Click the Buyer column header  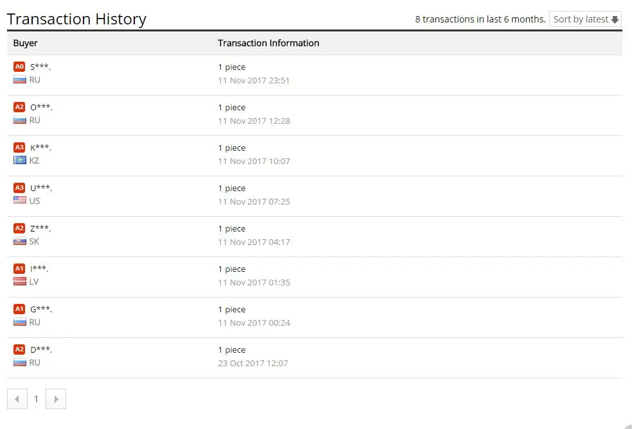pos(26,43)
